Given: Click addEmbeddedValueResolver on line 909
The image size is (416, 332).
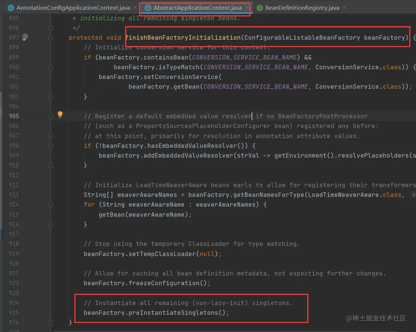Looking at the screenshot, I should point(188,156).
